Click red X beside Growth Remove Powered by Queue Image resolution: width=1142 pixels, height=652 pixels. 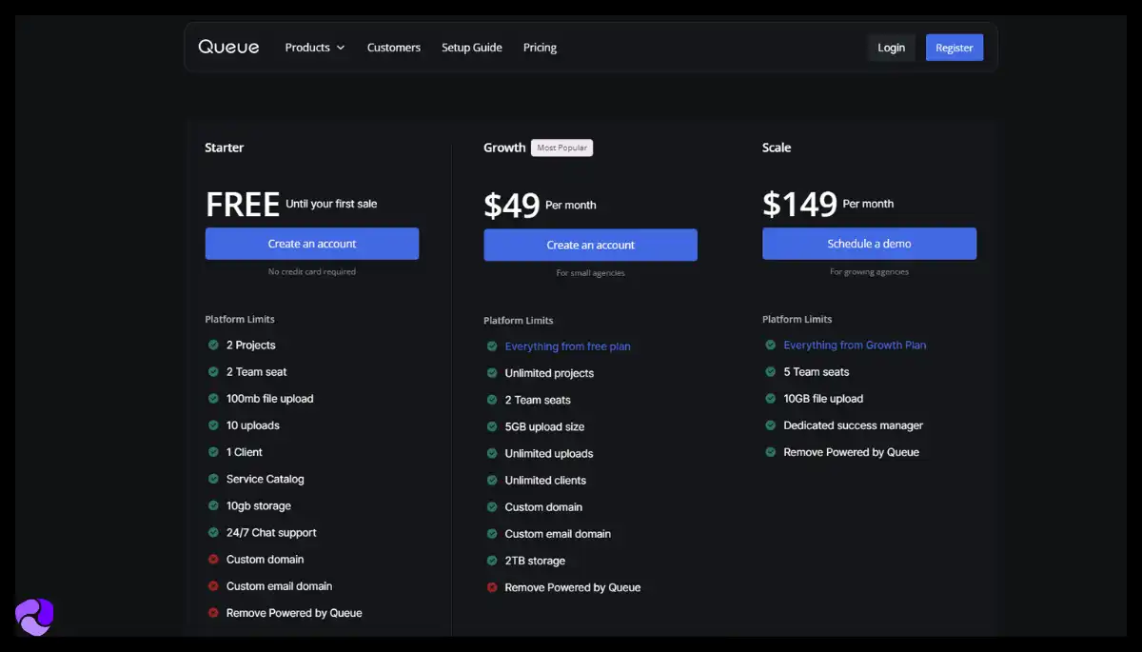tap(492, 587)
